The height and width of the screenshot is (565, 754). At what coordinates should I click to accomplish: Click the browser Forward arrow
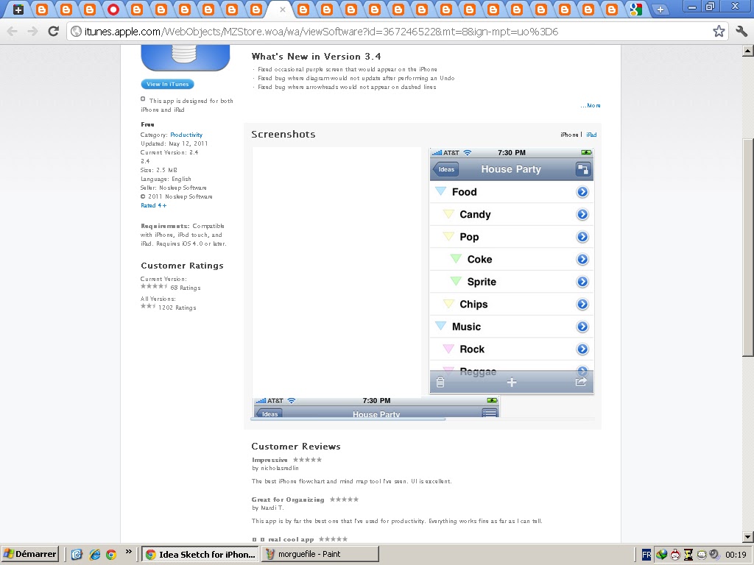[32, 32]
